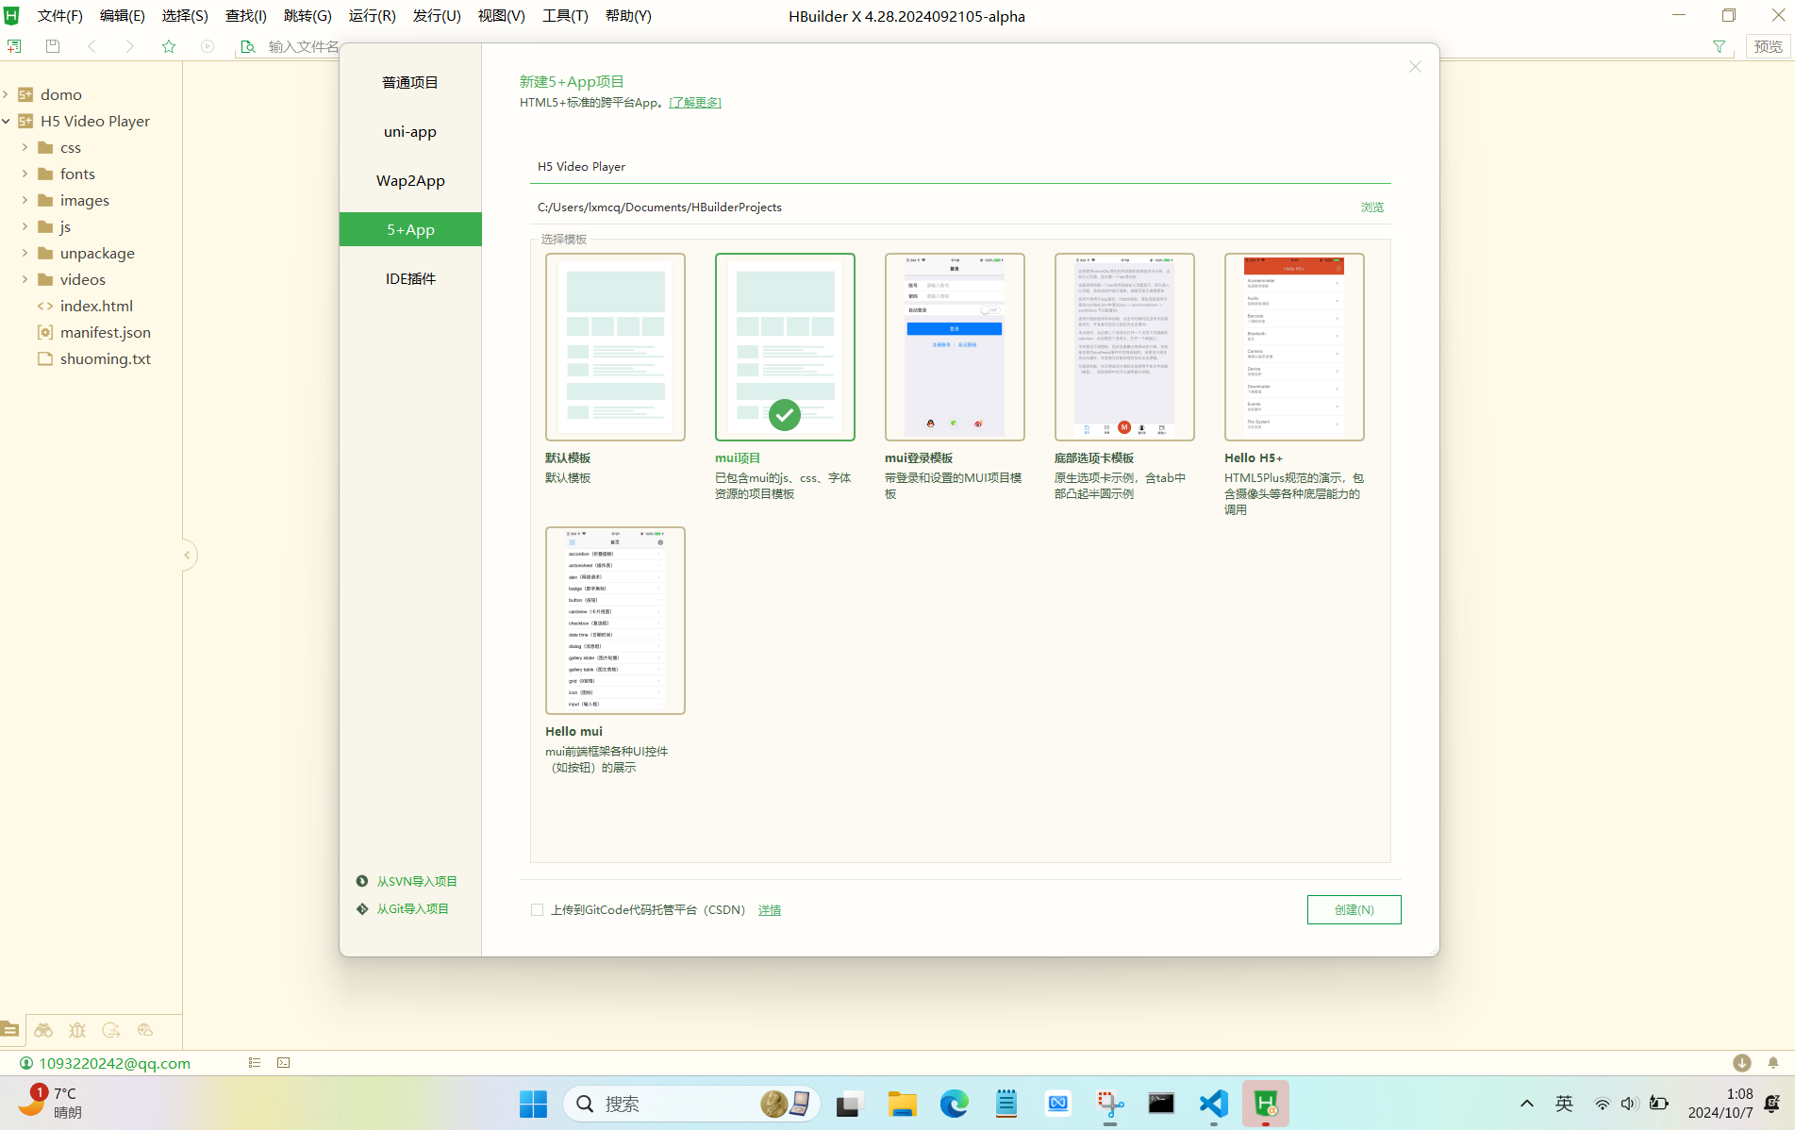Open the 编辑(E) menu
1795x1130 pixels.
pyautogui.click(x=123, y=16)
